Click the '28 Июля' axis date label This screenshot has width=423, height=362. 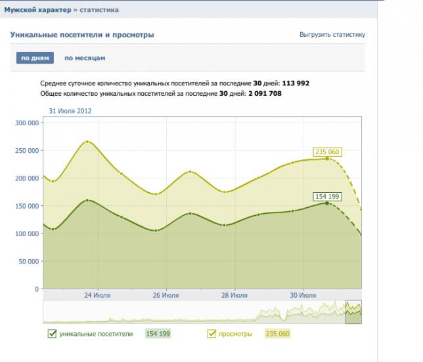point(234,295)
